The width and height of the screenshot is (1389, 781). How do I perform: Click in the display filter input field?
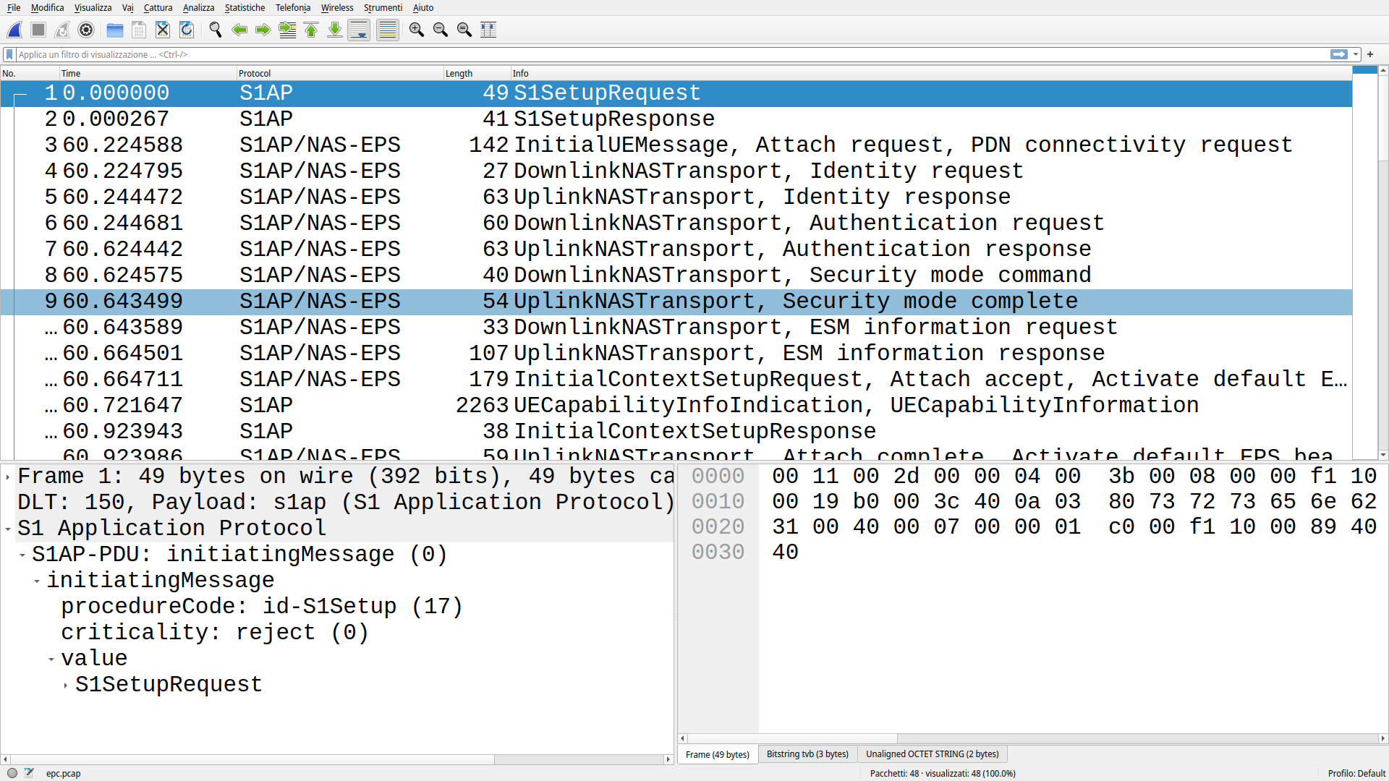[x=671, y=54]
